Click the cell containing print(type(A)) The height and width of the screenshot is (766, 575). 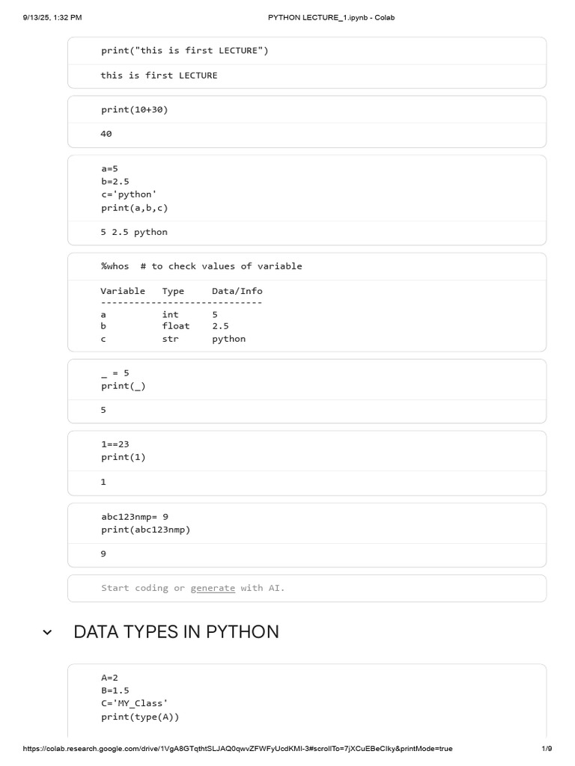point(307,699)
